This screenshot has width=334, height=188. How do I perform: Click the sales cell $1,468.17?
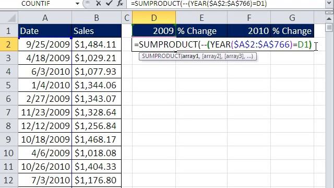[97, 139]
